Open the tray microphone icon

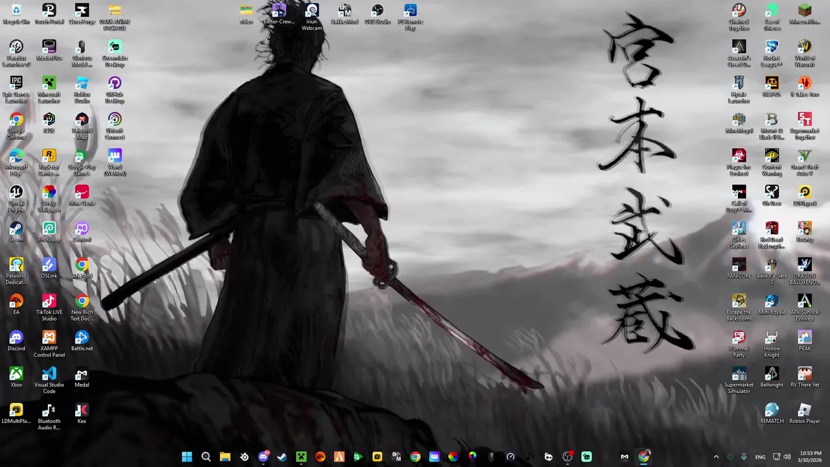pyautogui.click(x=744, y=457)
